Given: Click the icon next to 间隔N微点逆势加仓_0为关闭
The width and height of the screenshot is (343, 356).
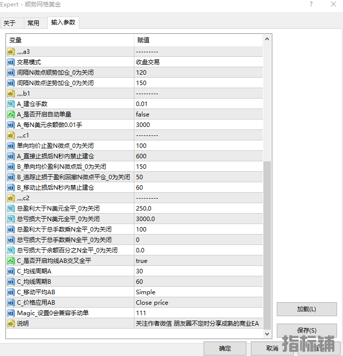Looking at the screenshot, I should [x=10, y=83].
